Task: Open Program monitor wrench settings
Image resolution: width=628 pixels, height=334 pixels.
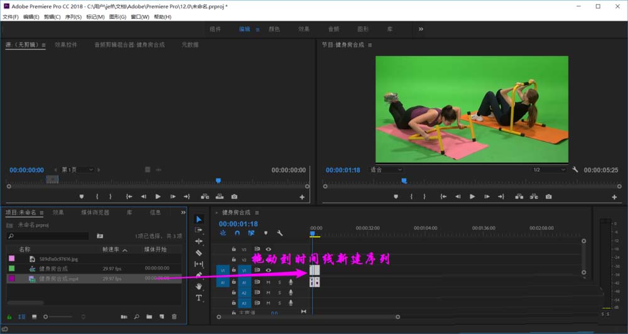Action: (x=575, y=170)
